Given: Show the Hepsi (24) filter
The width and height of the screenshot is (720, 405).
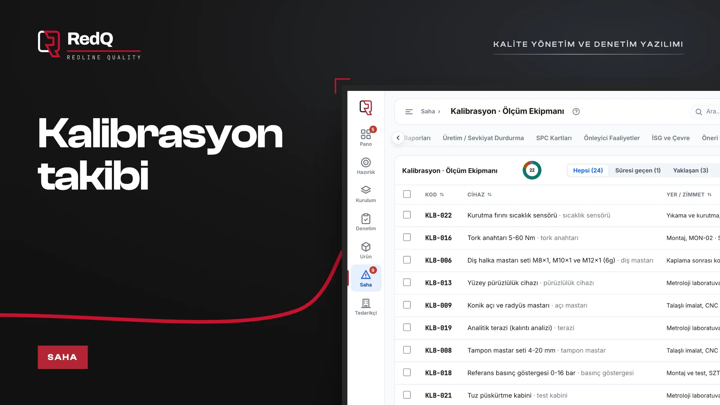Looking at the screenshot, I should click(x=588, y=170).
